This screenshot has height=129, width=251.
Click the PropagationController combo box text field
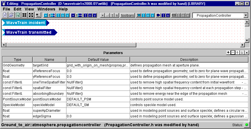tap(218, 16)
